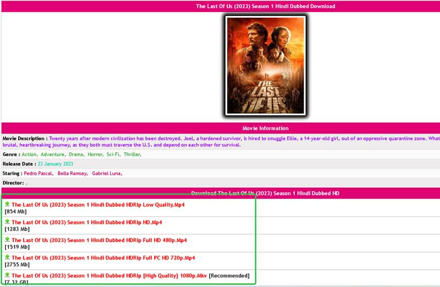Click download icon beside Full HD 480p.Mp4
Viewport: 440px width, 287px height.
pyautogui.click(x=7, y=240)
